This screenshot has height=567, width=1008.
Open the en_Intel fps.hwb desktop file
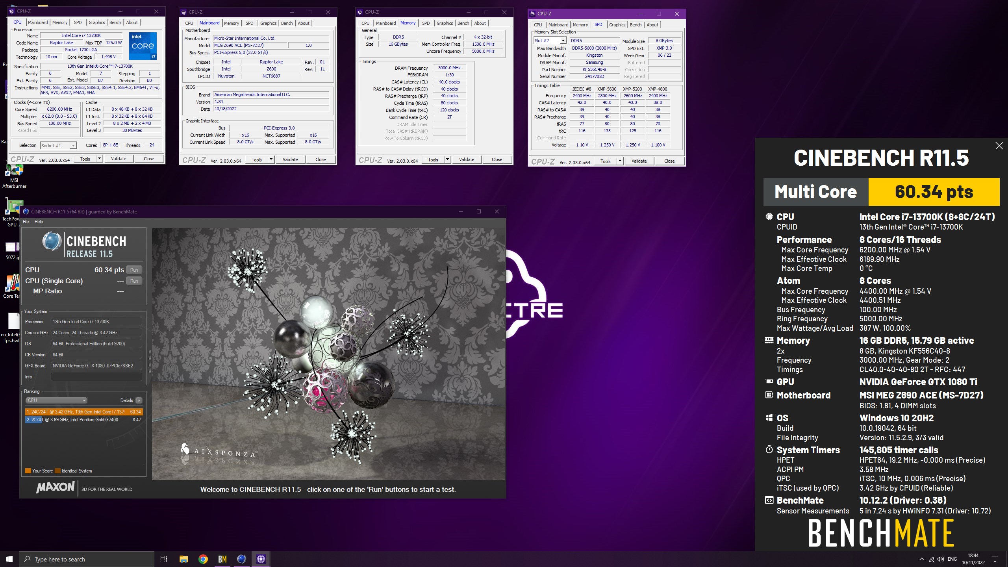(x=12, y=329)
